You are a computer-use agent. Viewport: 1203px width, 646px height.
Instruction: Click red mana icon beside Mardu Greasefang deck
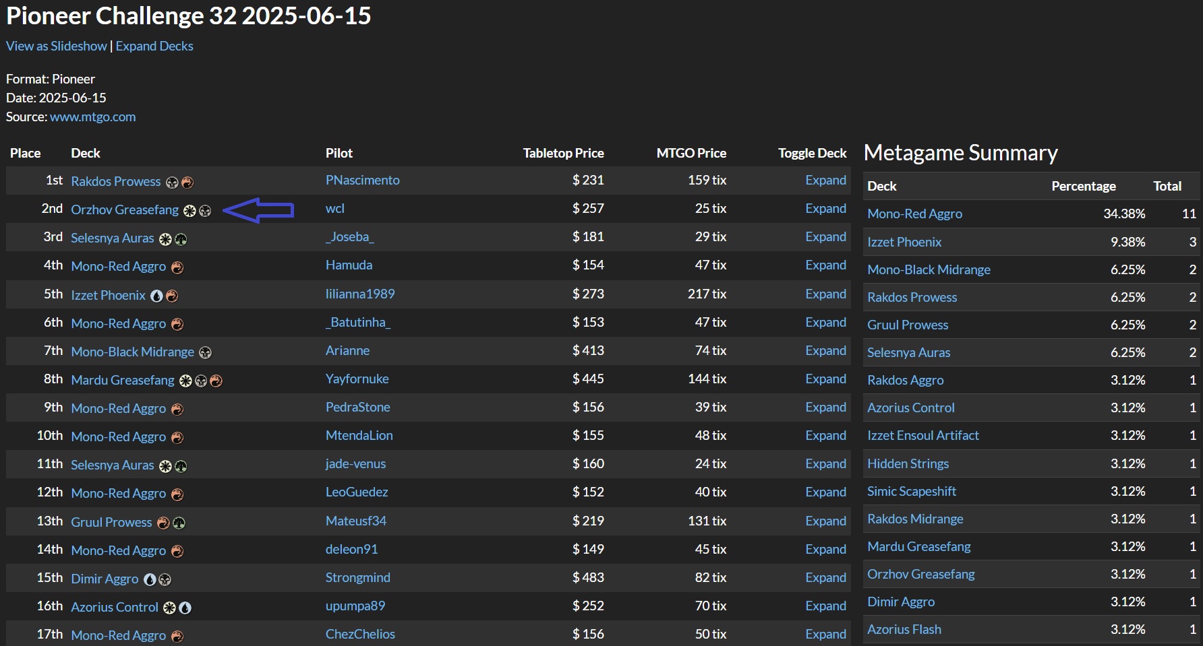pos(216,381)
